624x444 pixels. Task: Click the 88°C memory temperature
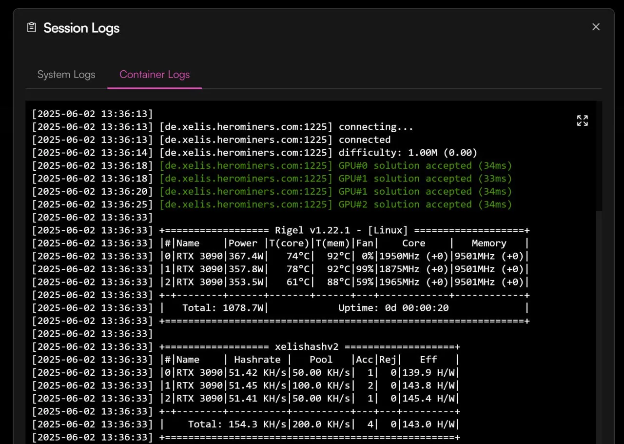pos(338,282)
